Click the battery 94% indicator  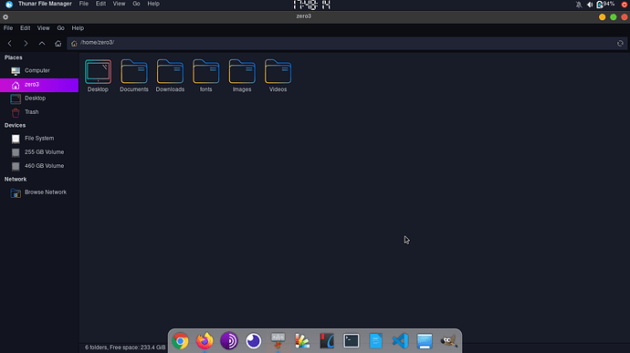pos(605,4)
